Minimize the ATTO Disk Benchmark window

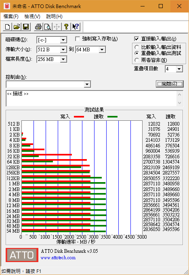point(143,6)
